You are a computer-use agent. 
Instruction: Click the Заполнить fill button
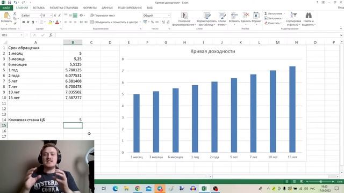(x=274, y=18)
